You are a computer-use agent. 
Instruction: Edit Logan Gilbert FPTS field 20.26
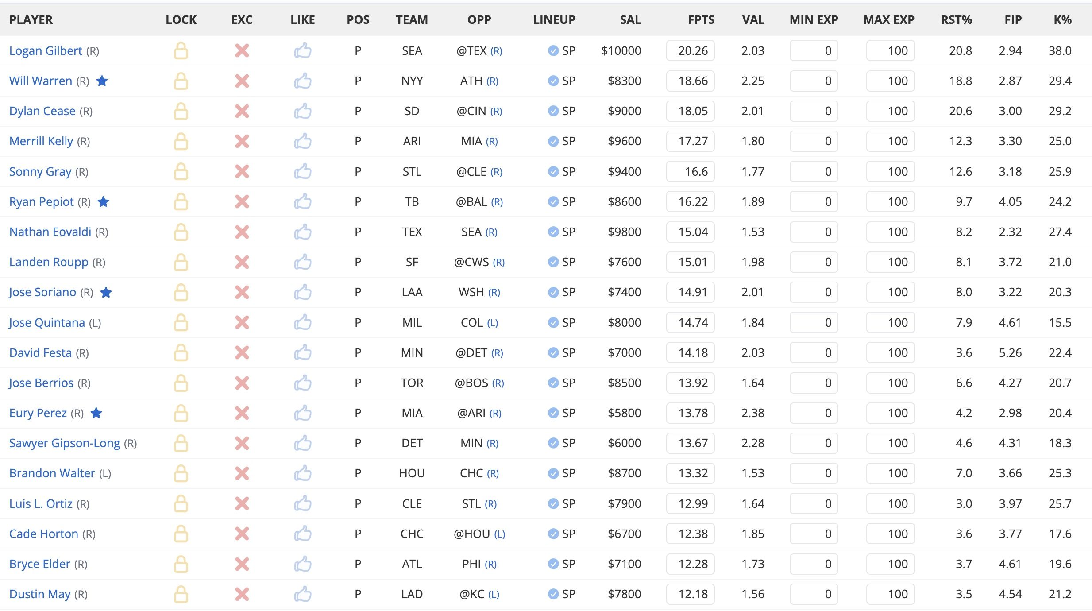[x=691, y=51]
